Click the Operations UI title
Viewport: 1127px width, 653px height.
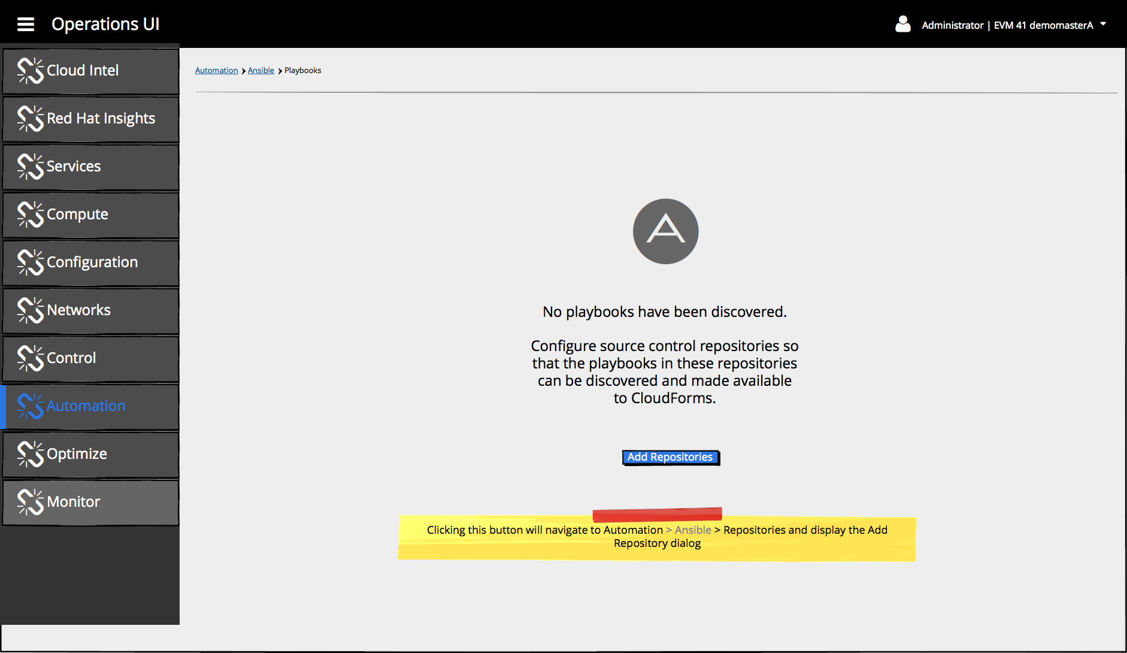(x=105, y=24)
